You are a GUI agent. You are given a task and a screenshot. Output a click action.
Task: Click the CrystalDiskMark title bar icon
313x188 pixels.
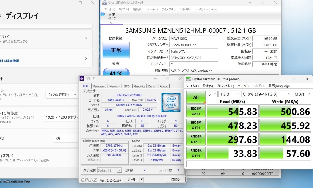[188, 79]
